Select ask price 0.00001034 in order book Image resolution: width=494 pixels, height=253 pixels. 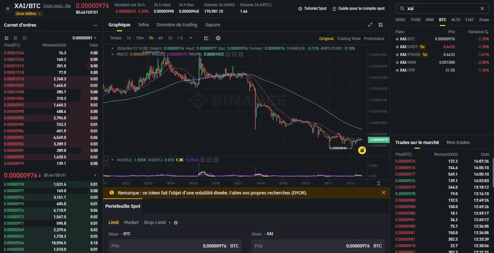14,53
